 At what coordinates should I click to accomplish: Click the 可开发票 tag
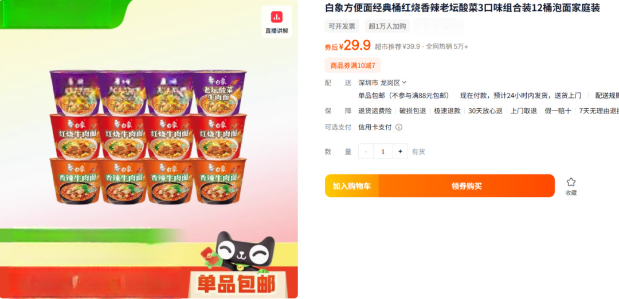pos(342,26)
